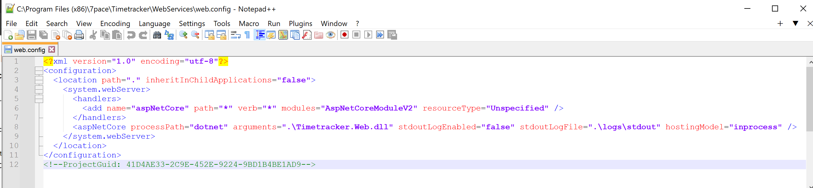This screenshot has height=188, width=813.
Task: Toggle the Word wrap icon
Action: click(x=235, y=35)
